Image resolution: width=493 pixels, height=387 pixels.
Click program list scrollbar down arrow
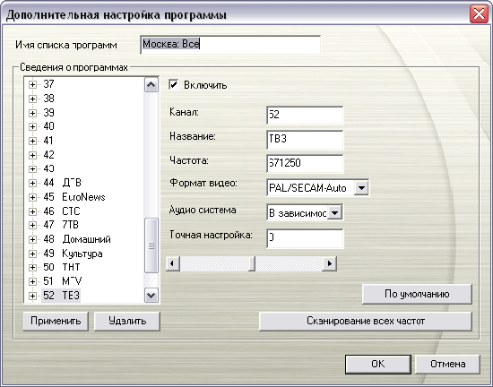tap(151, 296)
